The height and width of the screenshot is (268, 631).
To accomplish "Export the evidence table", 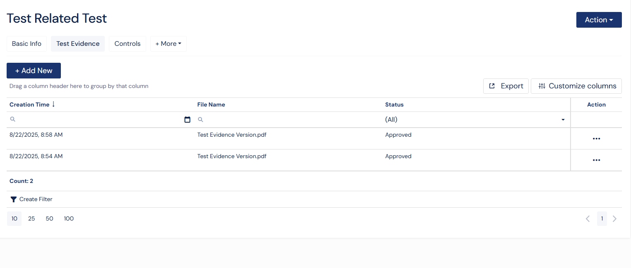I will click(506, 86).
